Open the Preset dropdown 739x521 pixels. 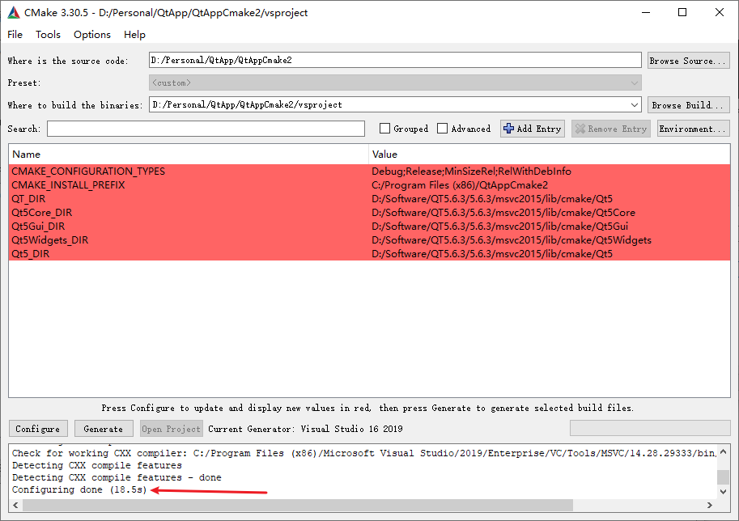634,83
